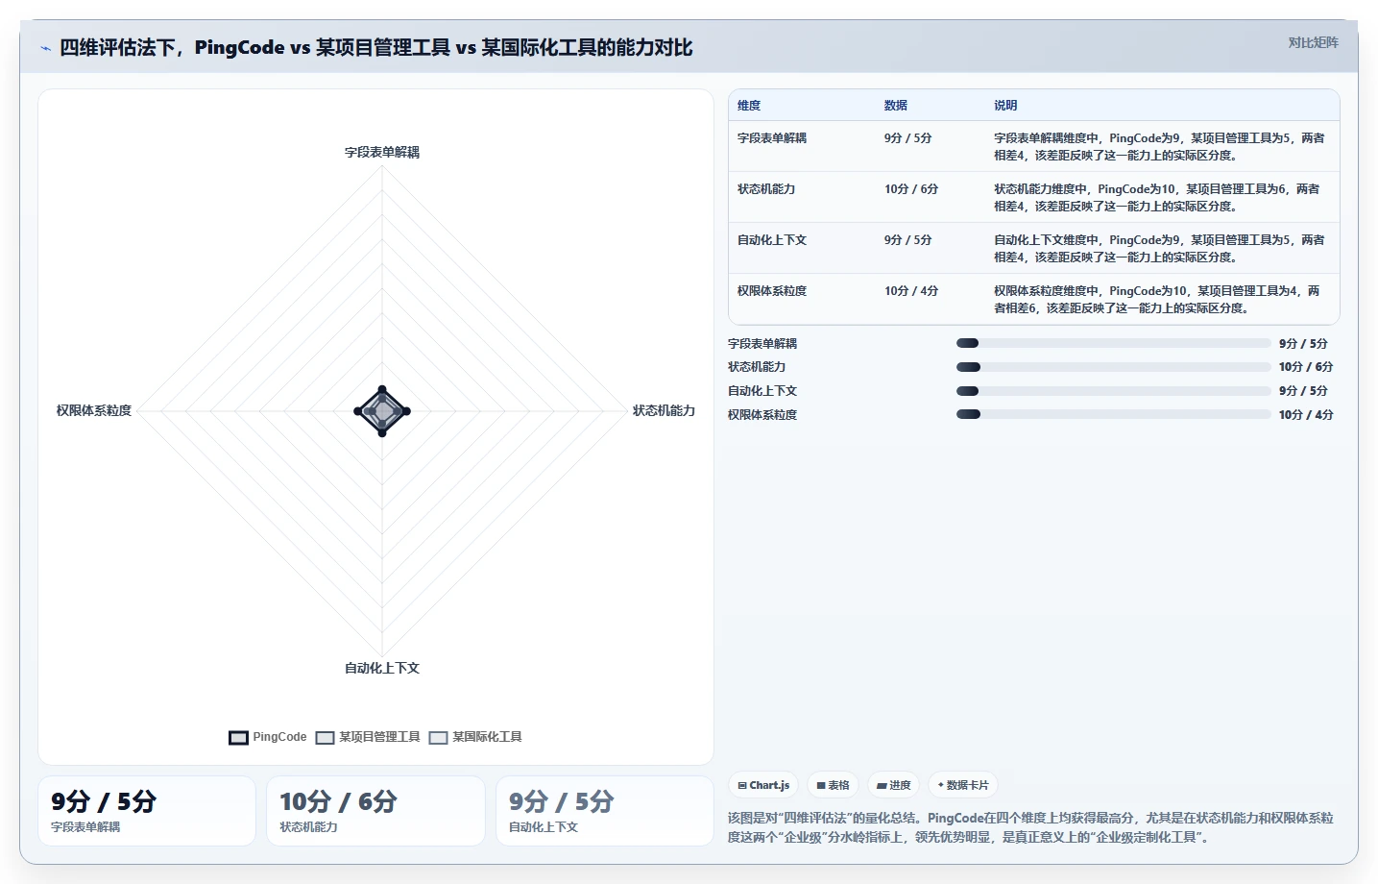Click the 维度 column header
This screenshot has height=884, width=1378.
(749, 106)
